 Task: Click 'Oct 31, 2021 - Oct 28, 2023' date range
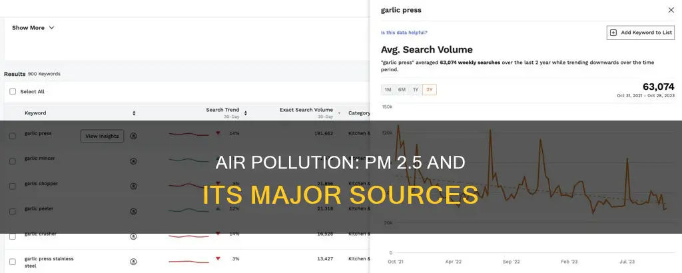click(x=646, y=96)
